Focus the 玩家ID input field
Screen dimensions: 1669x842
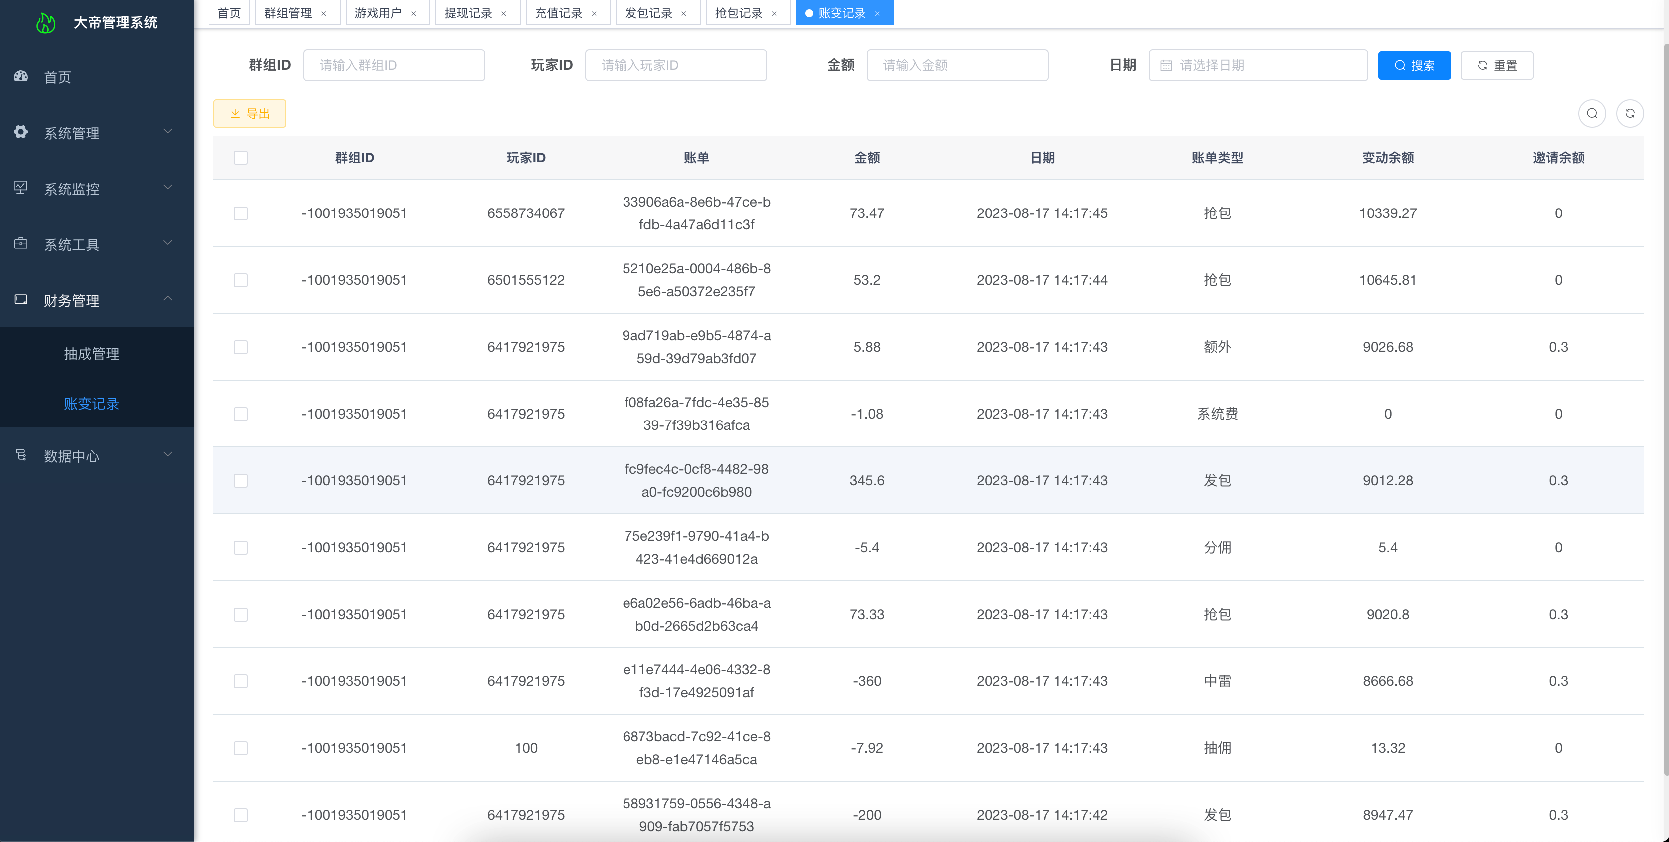coord(676,65)
